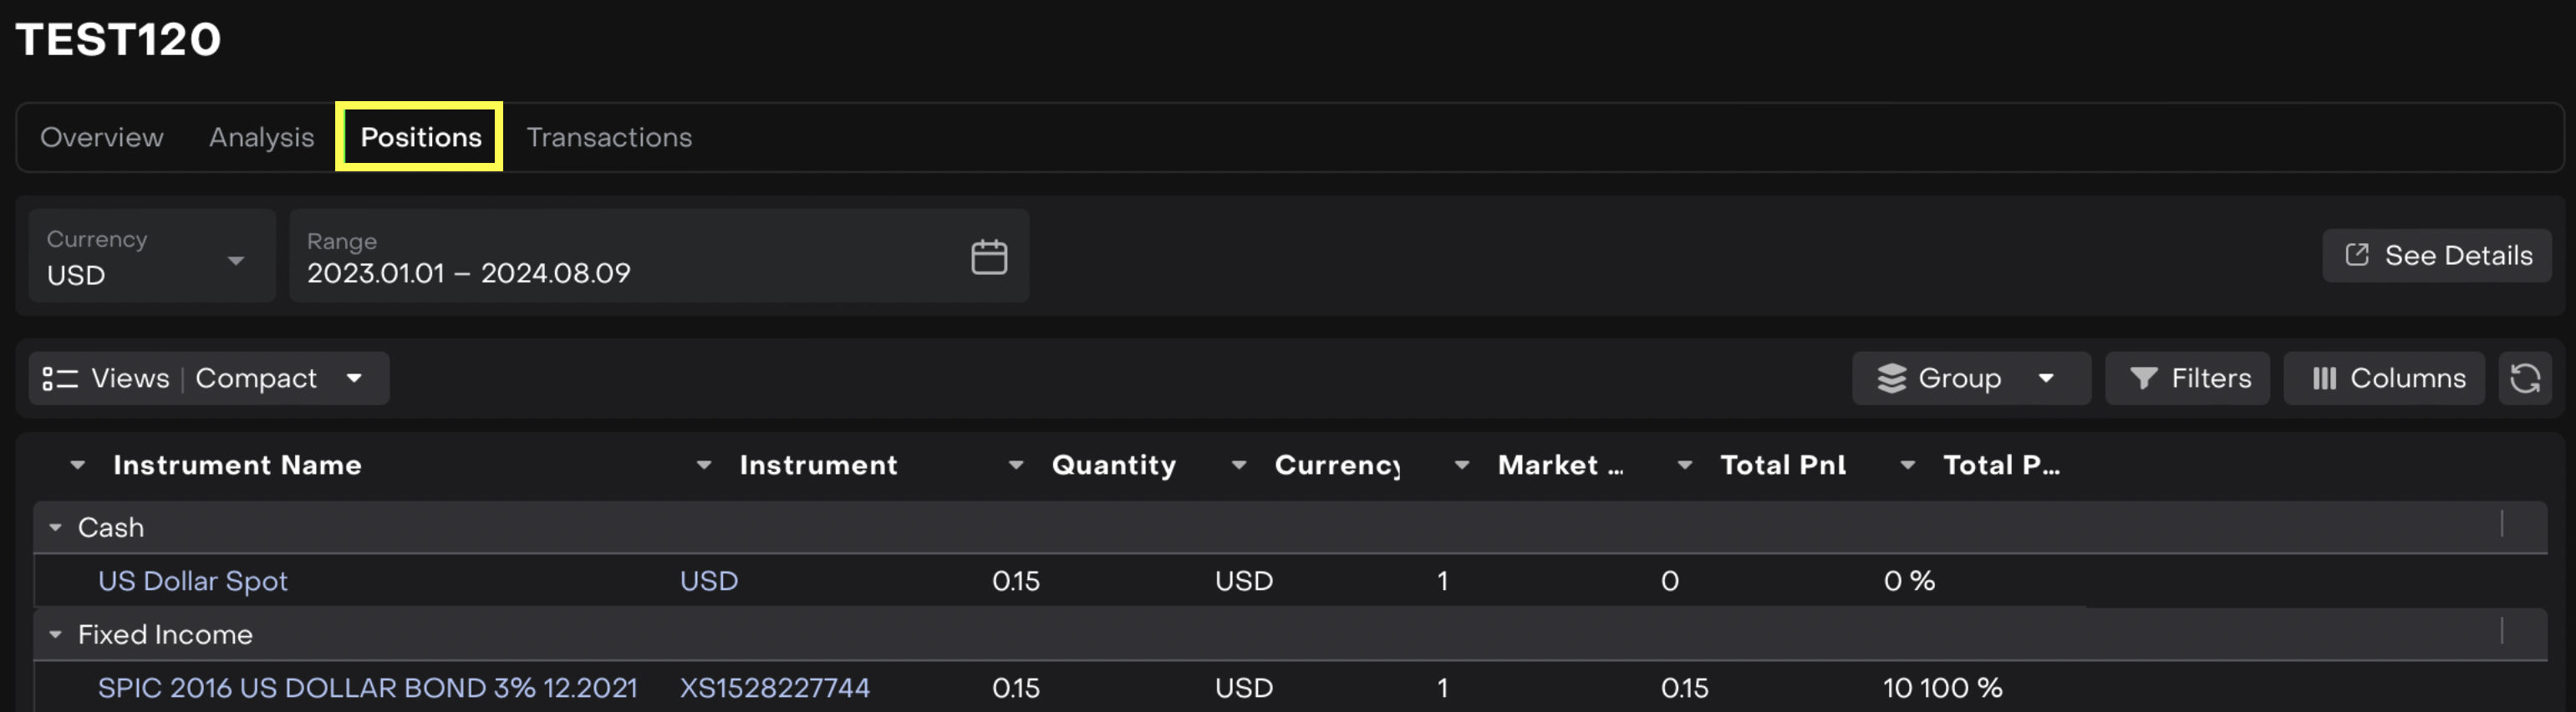The width and height of the screenshot is (2576, 712).
Task: Click the Group layers icon
Action: click(1891, 378)
